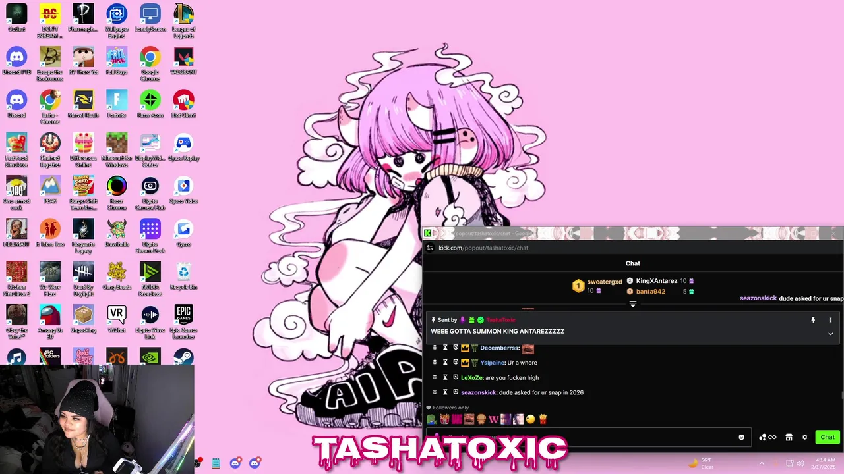Timeout LeXoZe using the hourglass icon

[x=445, y=377]
